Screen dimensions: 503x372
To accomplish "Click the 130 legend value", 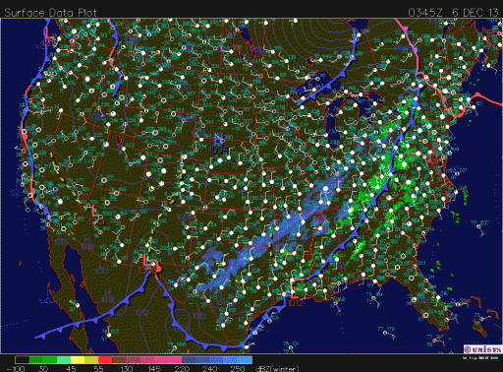I will (126, 368).
